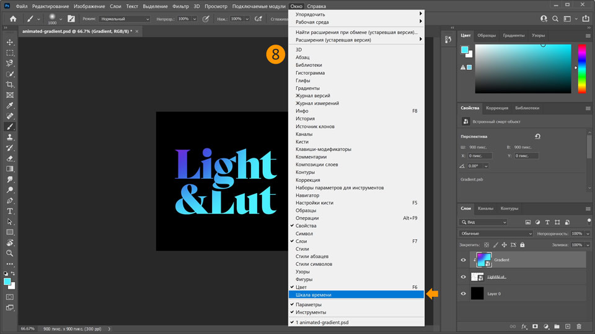Add layer style via fx icon
Viewport: 595px width, 334px height.
(x=524, y=327)
